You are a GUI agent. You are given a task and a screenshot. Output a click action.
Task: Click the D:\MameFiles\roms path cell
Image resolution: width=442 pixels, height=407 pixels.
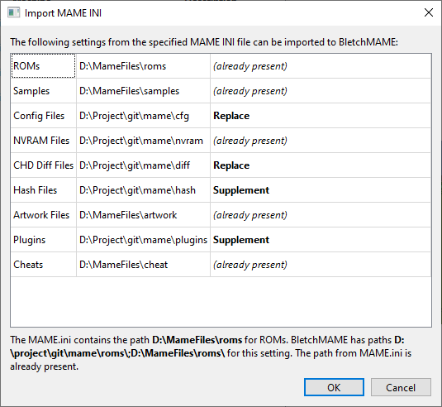(x=143, y=65)
